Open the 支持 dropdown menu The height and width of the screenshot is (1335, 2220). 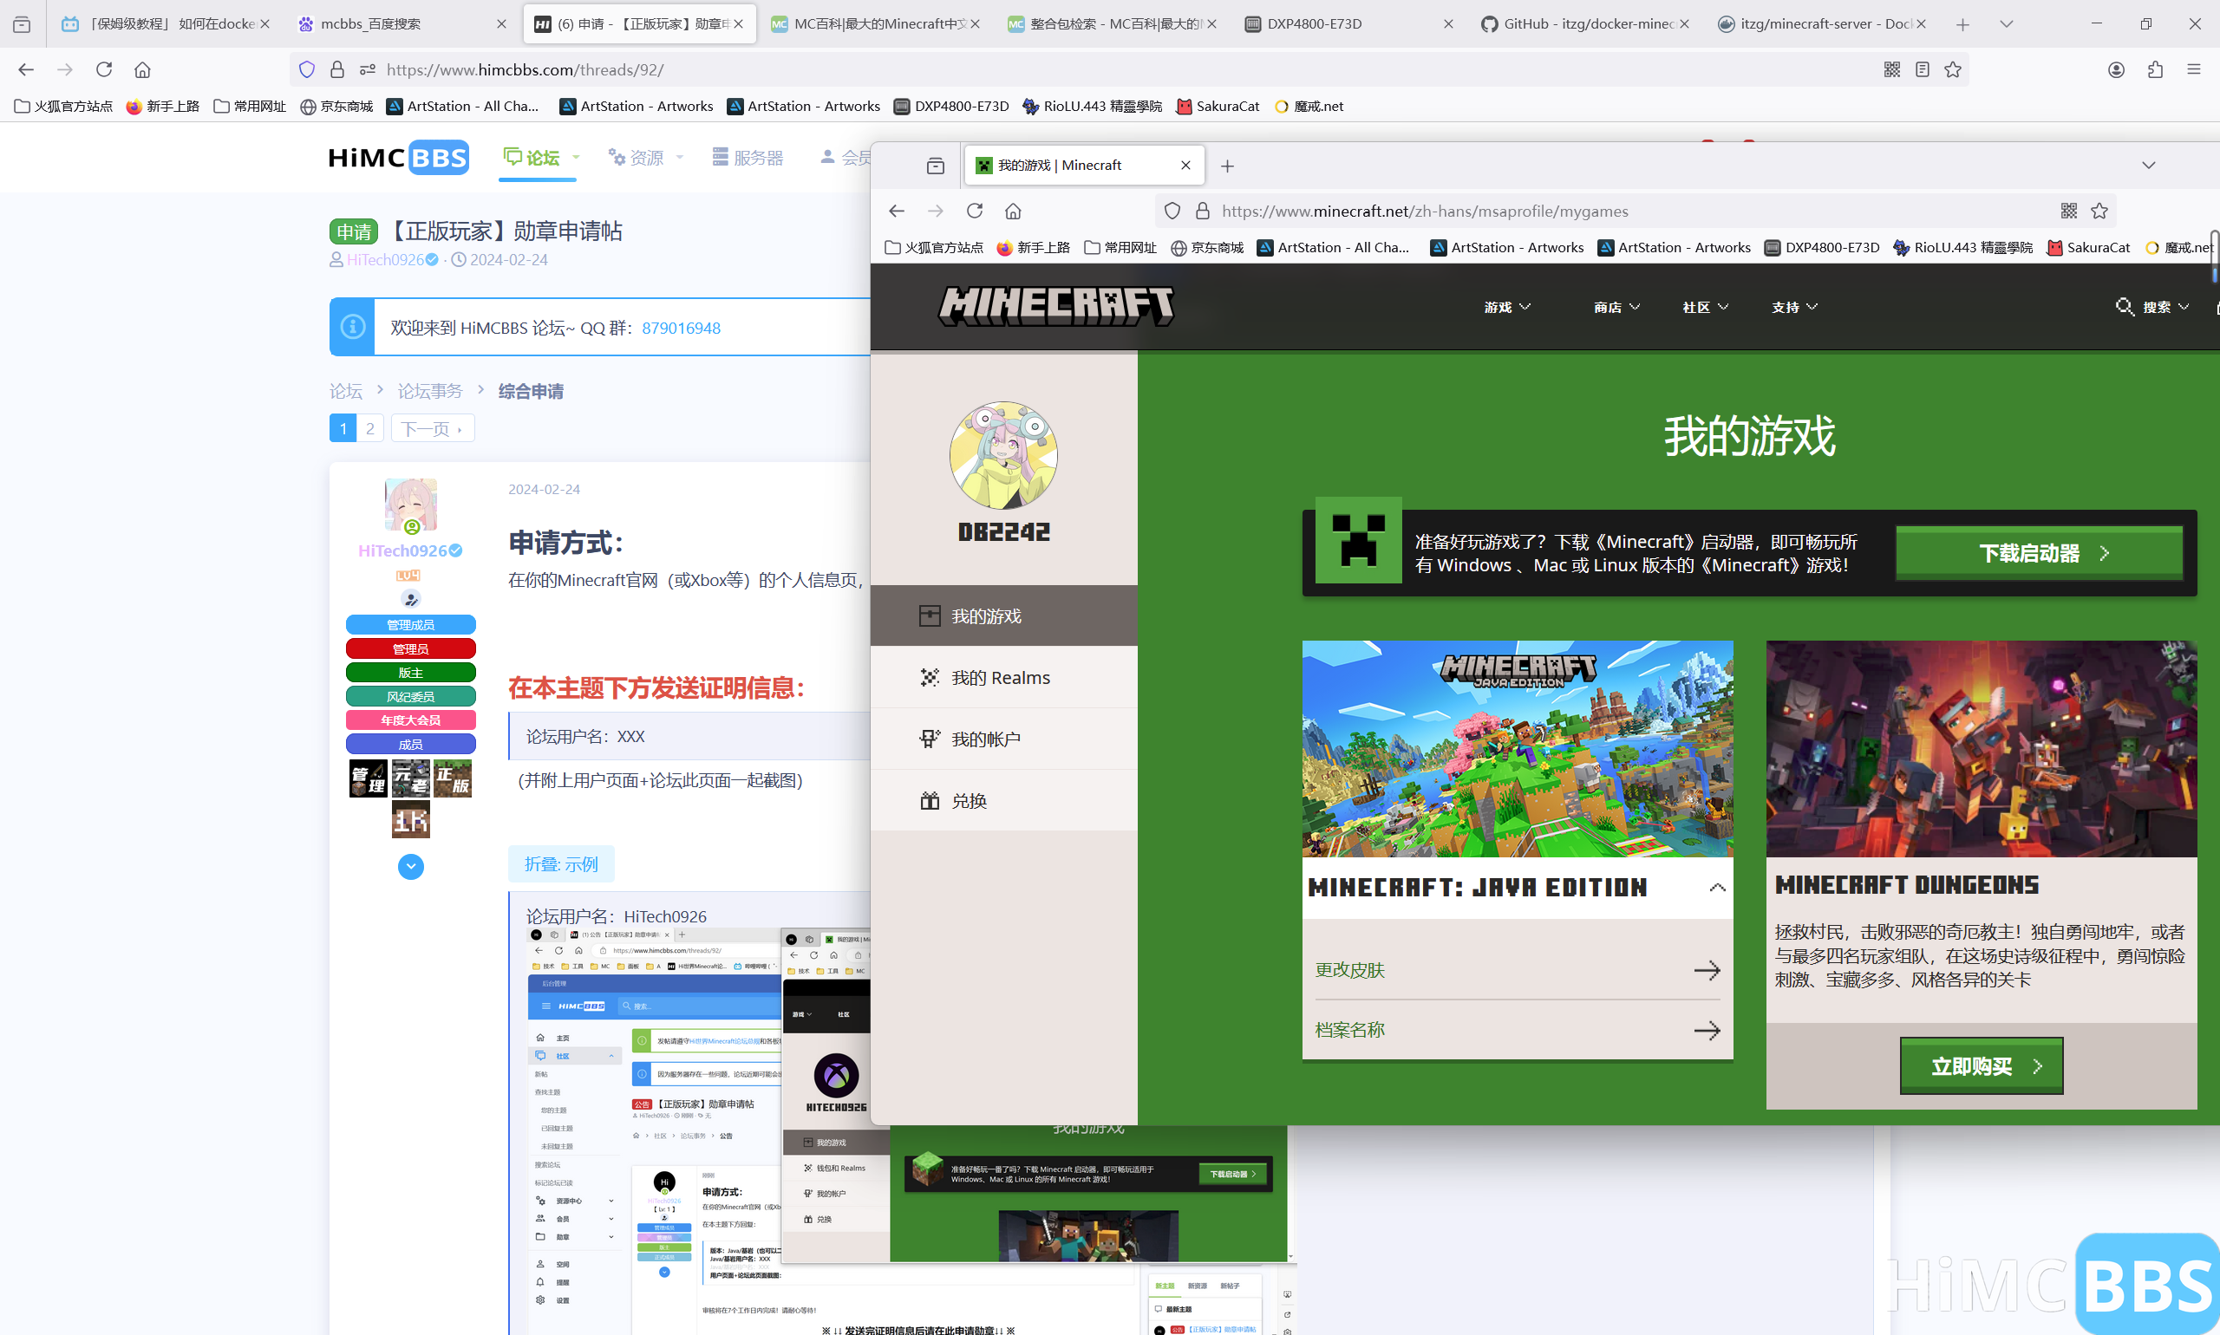[1794, 307]
